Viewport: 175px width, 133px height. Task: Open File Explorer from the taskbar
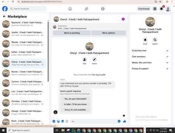(63, 130)
